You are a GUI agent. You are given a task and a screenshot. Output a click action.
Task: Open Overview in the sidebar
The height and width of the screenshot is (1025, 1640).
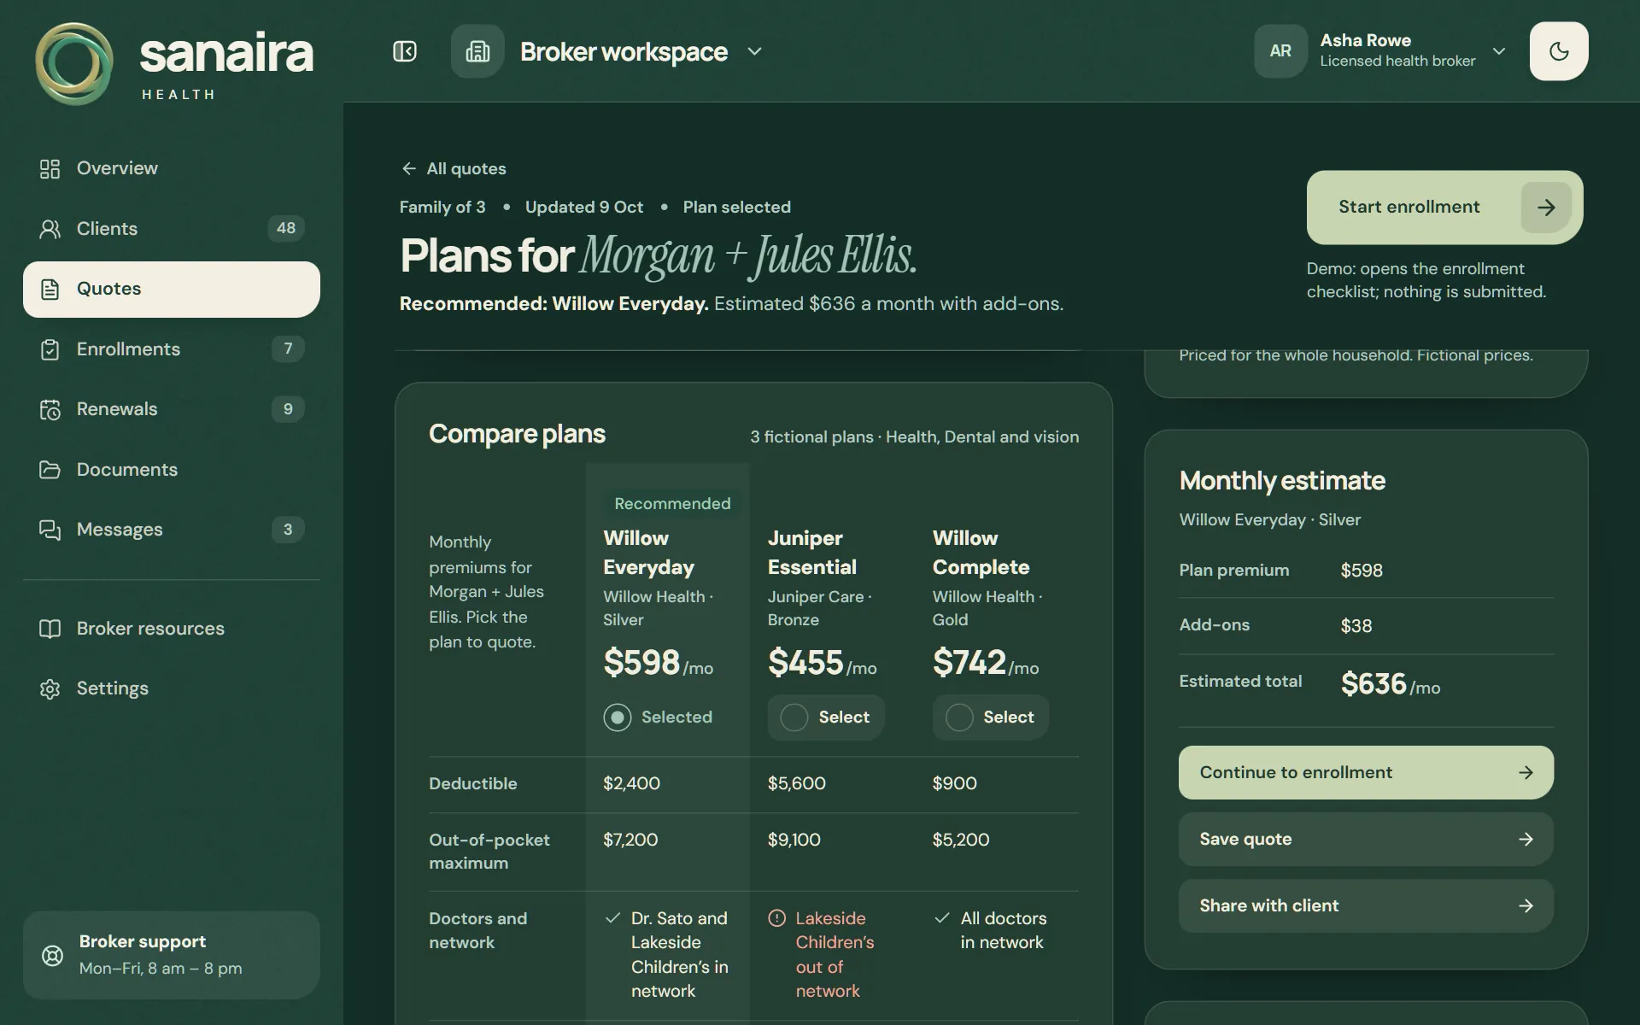click(x=172, y=168)
